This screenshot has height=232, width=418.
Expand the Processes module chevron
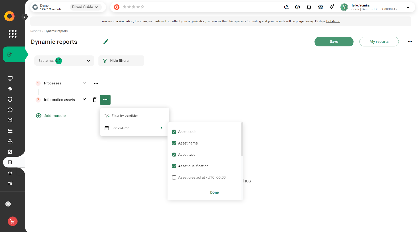pos(84,83)
